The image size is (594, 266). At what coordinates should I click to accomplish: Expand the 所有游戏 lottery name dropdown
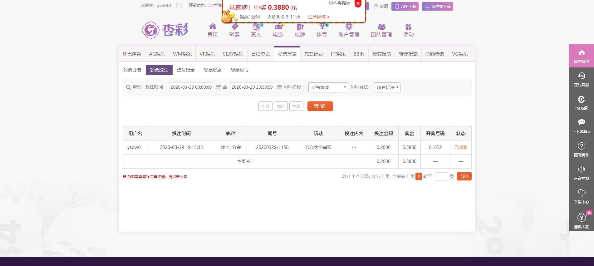pos(328,87)
